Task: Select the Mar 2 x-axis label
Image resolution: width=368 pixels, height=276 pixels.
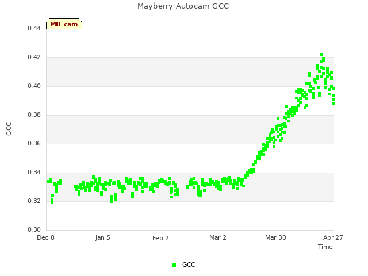Action: coord(218,237)
